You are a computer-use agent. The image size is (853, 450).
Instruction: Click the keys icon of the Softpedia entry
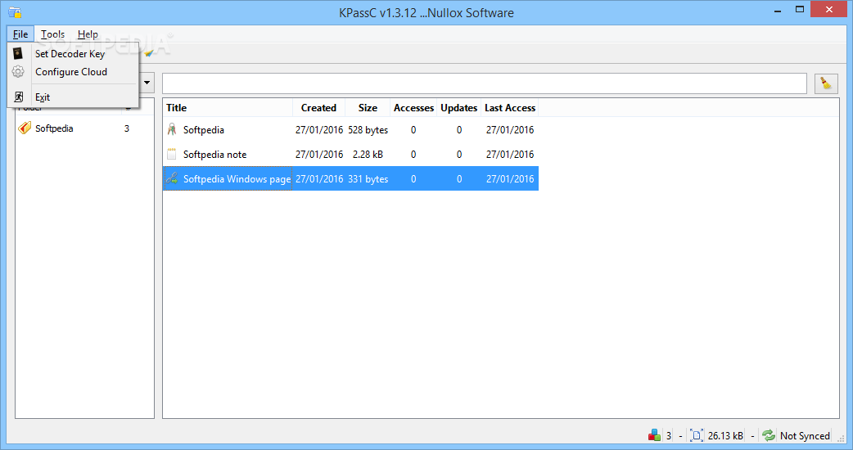coord(172,129)
